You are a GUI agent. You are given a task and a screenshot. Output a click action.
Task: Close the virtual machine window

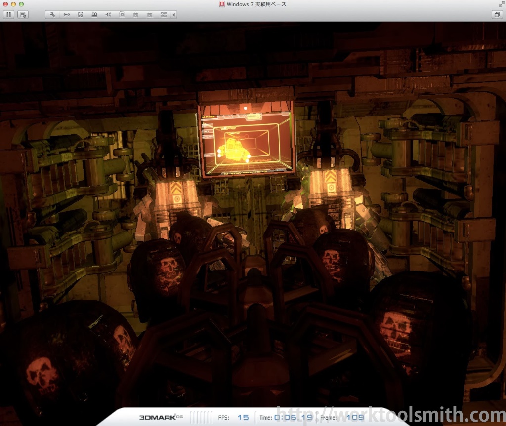point(5,4)
